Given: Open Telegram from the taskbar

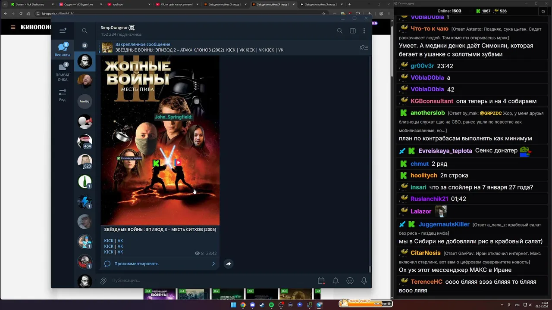Looking at the screenshot, I should [319, 305].
